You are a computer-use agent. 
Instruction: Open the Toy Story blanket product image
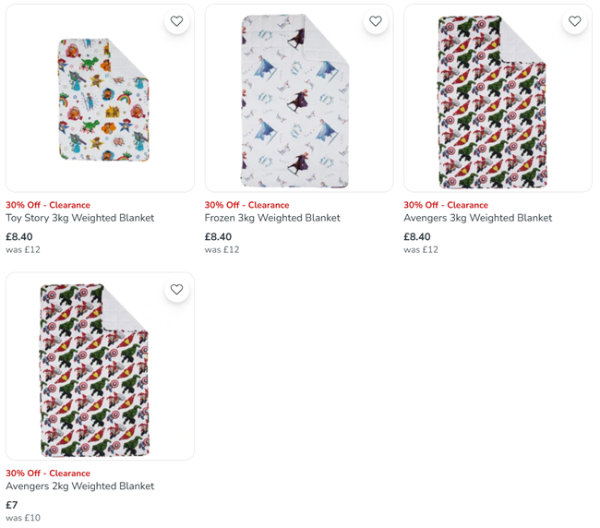(100, 98)
